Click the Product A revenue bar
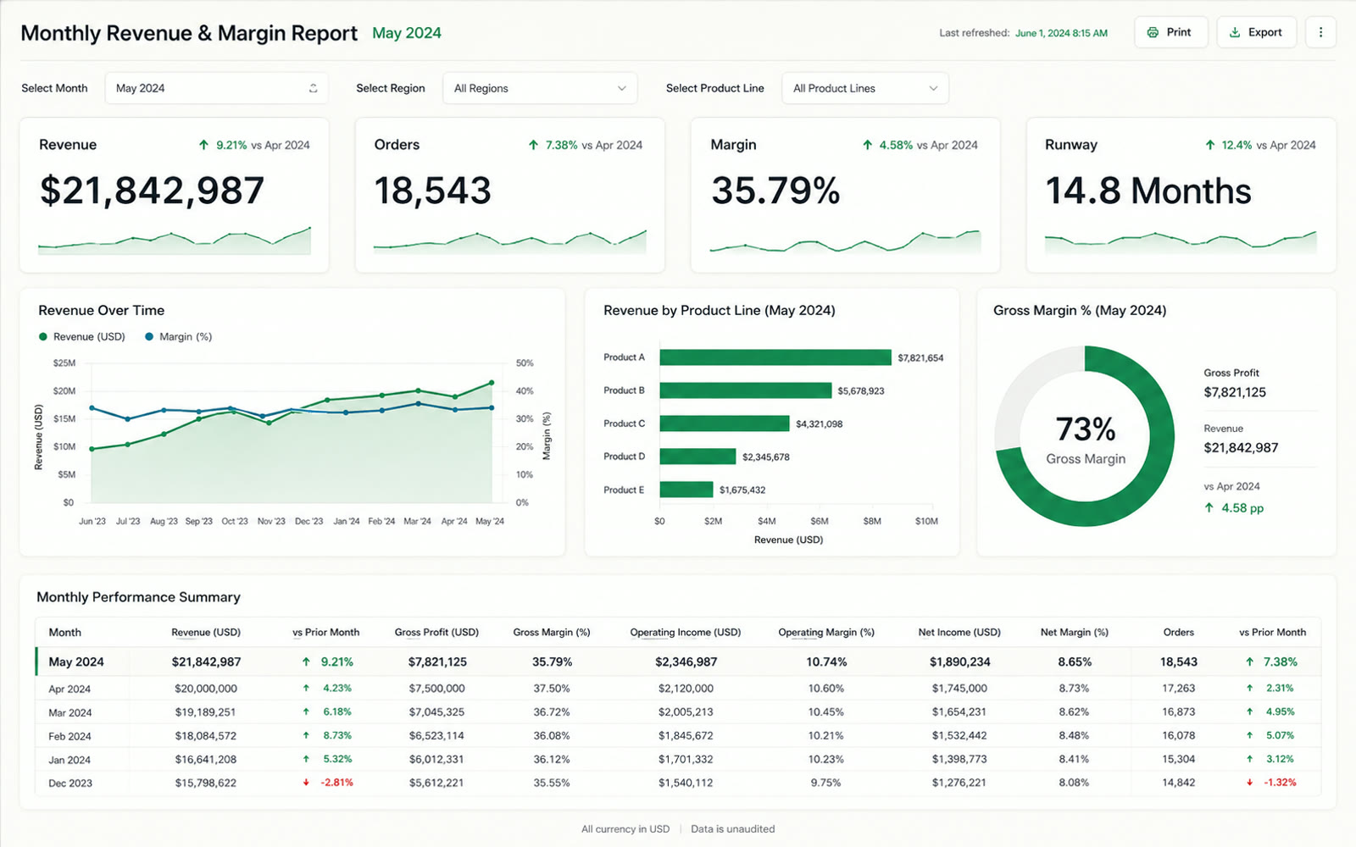Screen dimensions: 1356x847 [x=775, y=357]
